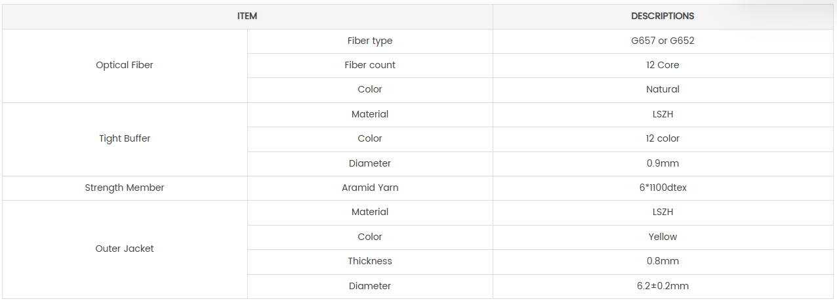Image resolution: width=837 pixels, height=301 pixels.
Task: Click the Thickness label cell
Action: click(x=370, y=261)
